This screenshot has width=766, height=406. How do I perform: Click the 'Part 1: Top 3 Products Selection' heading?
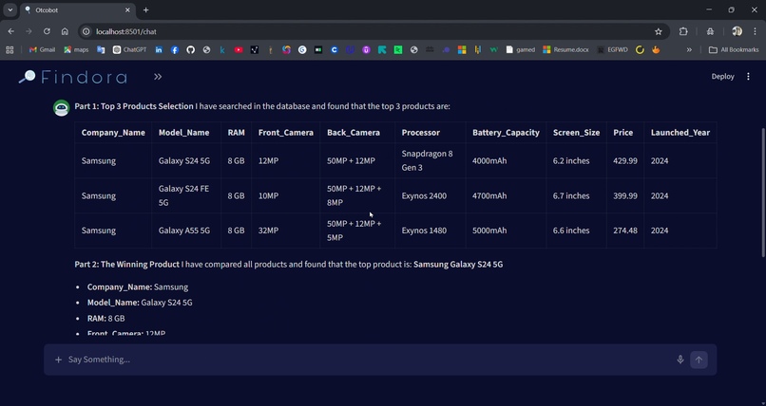(134, 106)
